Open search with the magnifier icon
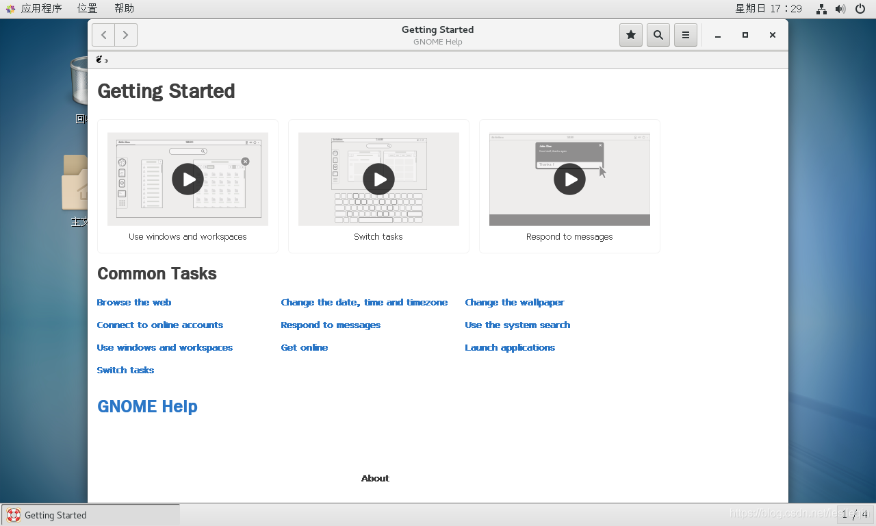This screenshot has width=876, height=526. 658,35
